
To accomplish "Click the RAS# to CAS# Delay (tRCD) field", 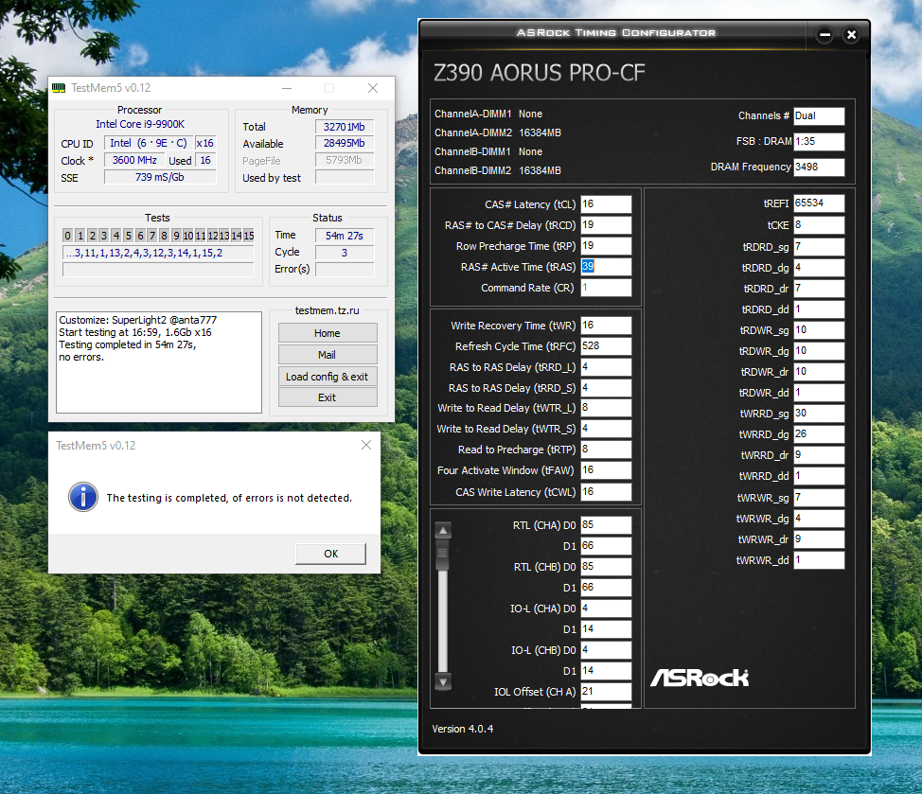I will (606, 225).
